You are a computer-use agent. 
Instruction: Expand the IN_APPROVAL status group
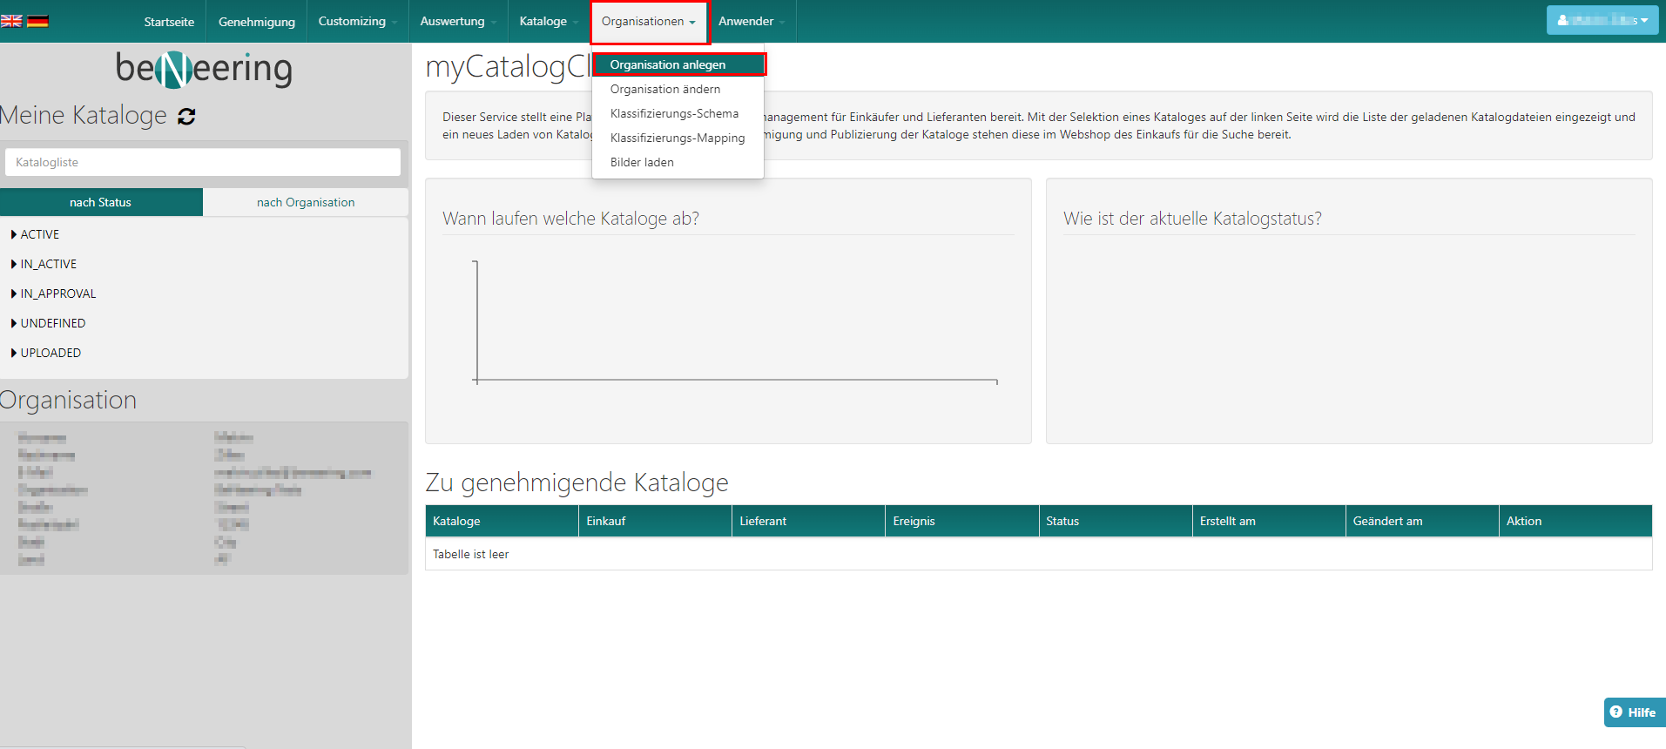click(57, 294)
